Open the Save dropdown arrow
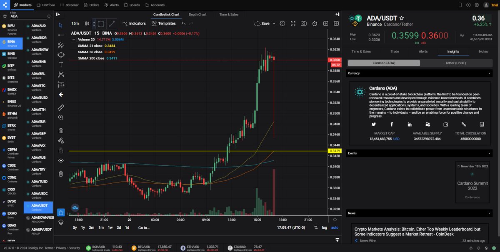The image size is (500, 252). (274, 24)
